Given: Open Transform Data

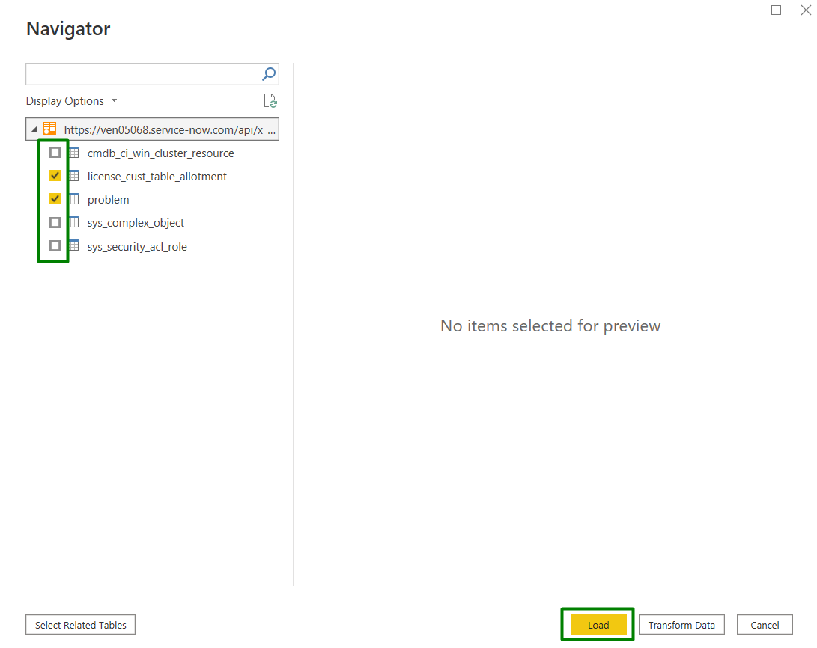Looking at the screenshot, I should coord(681,624).
